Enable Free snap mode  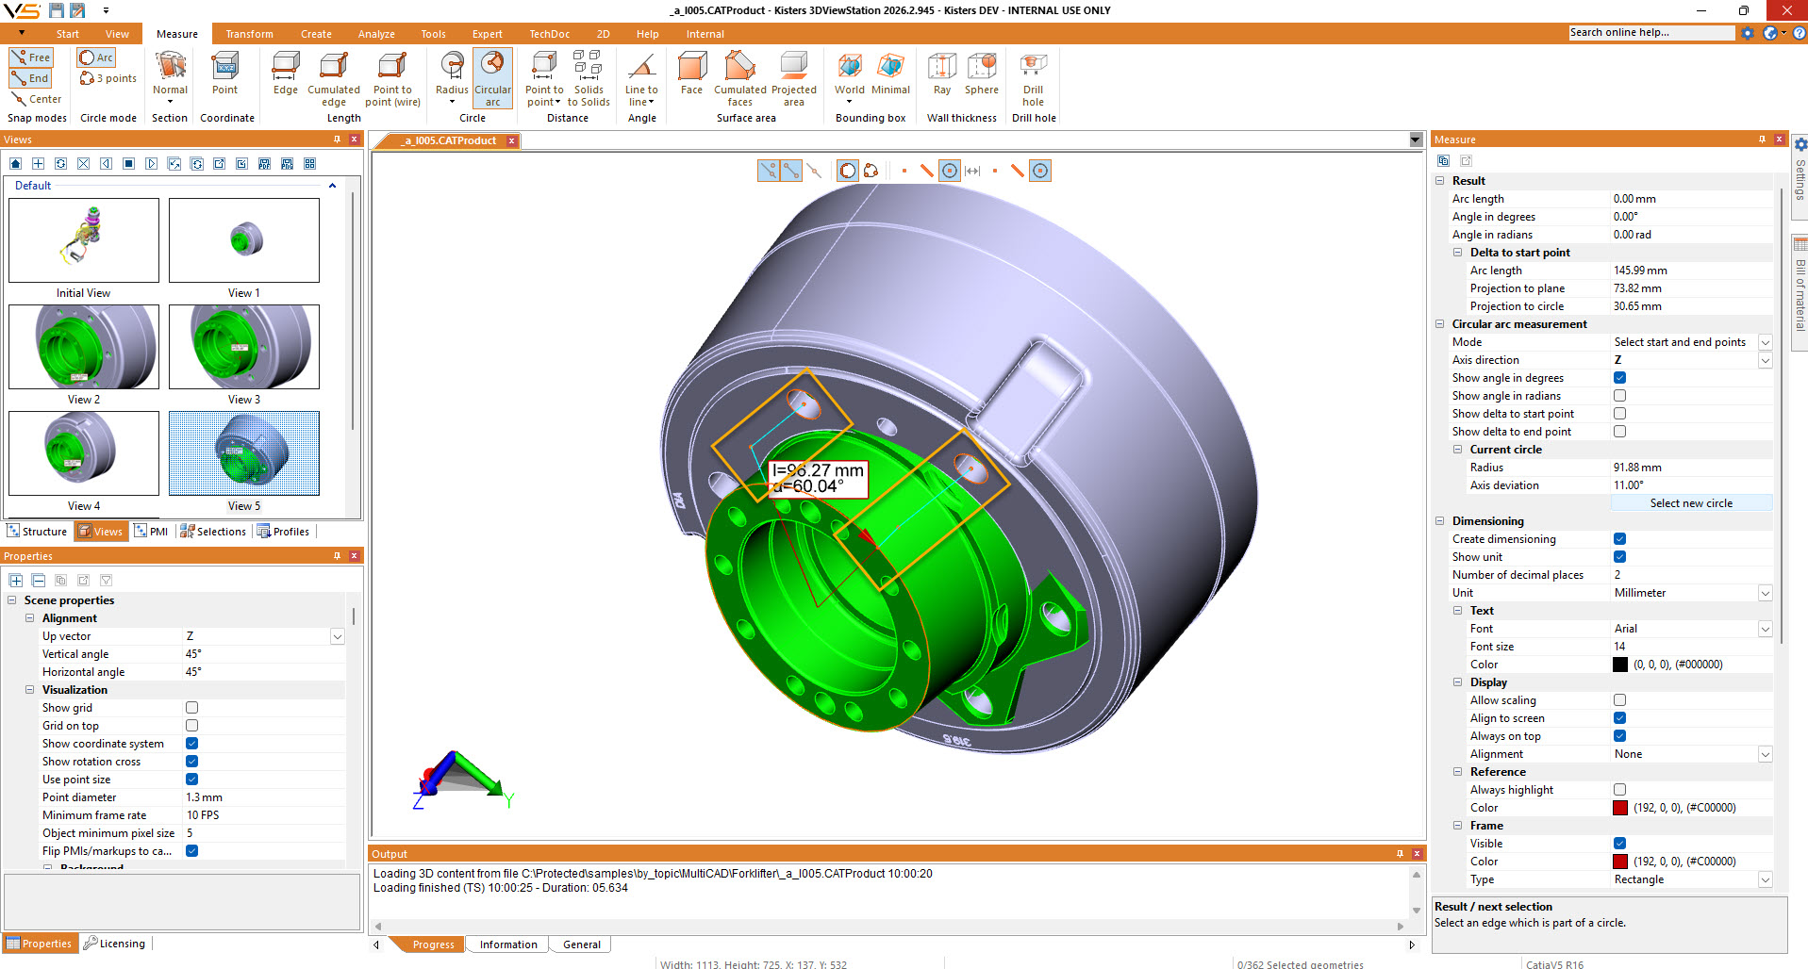31,57
